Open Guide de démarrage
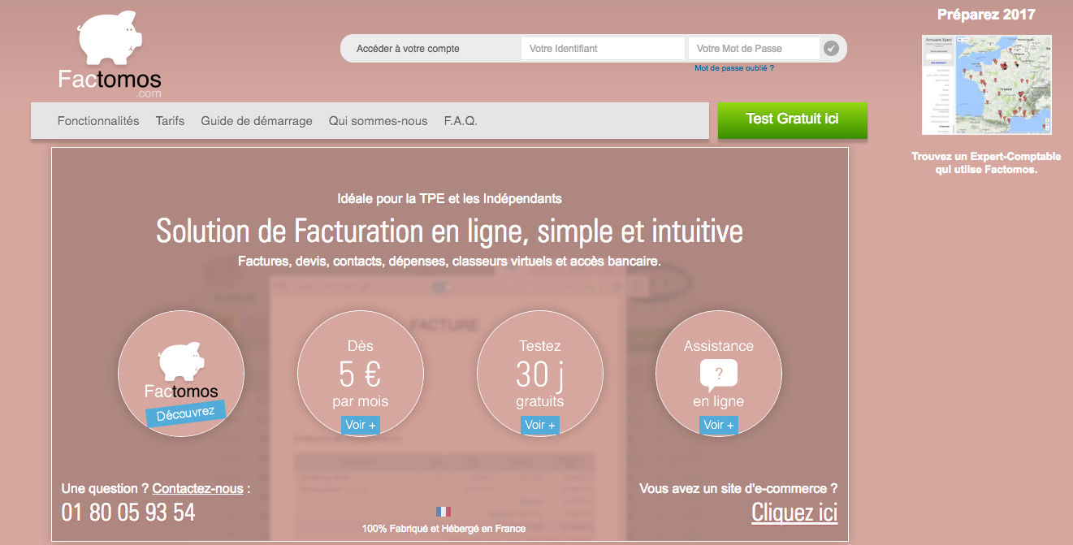This screenshot has height=545, width=1073. [x=257, y=121]
